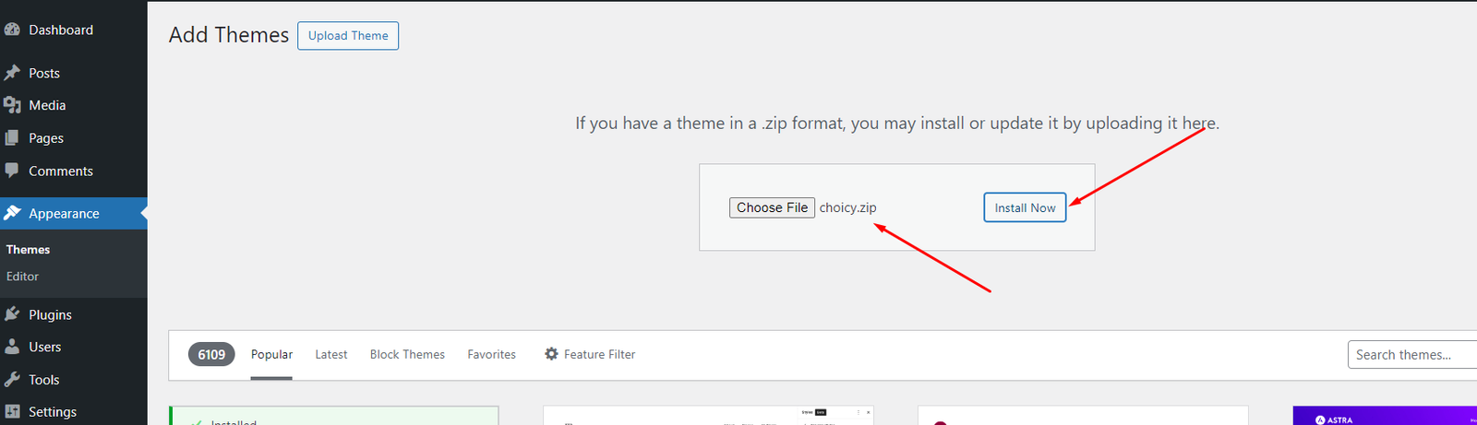Viewport: 1477px width, 425px height.
Task: Click the Tools wrench icon
Action: click(x=11, y=380)
